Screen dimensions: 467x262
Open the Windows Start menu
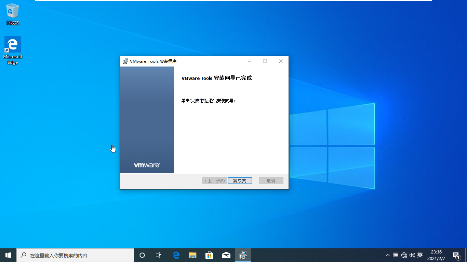(x=8, y=255)
